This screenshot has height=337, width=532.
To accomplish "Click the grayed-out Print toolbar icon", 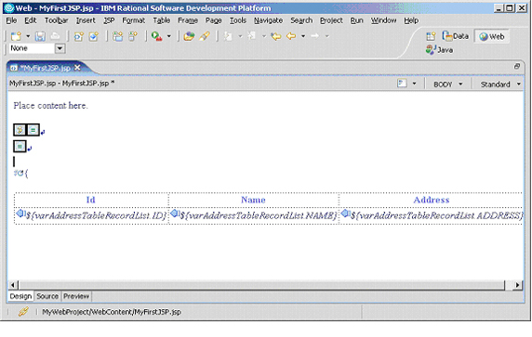I will pyautogui.click(x=55, y=36).
